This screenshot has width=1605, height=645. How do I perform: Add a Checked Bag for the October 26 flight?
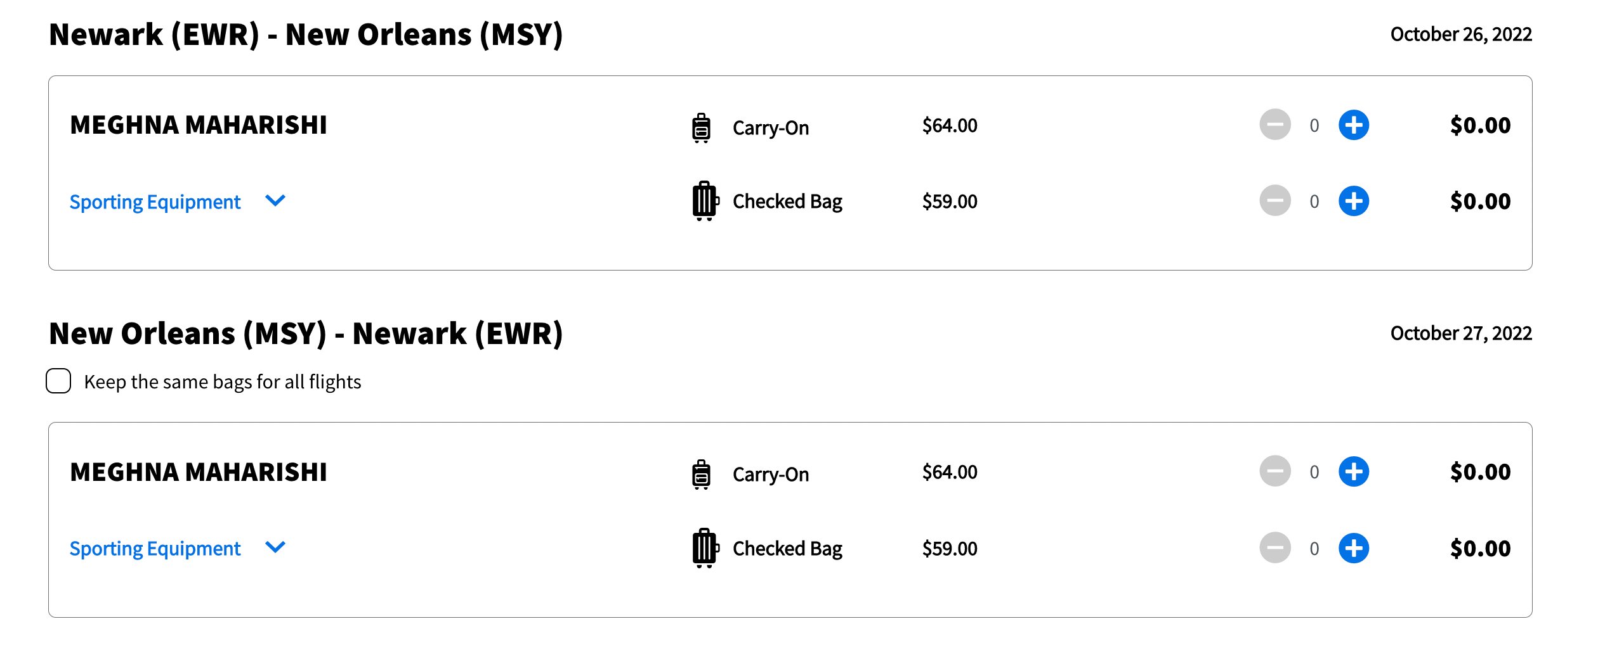(x=1353, y=201)
